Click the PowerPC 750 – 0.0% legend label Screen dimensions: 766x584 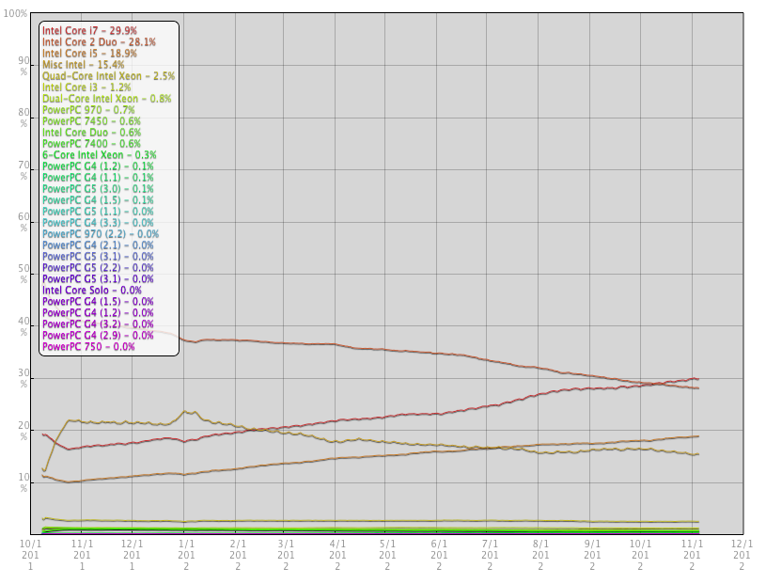[x=88, y=346]
